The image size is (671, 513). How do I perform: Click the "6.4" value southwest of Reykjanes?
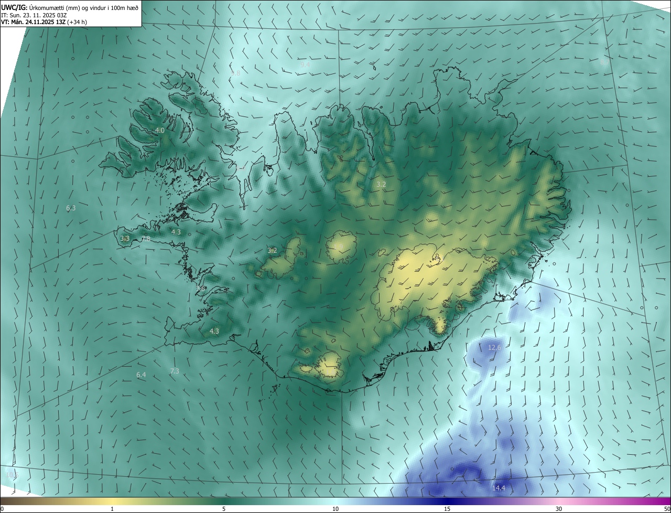pyautogui.click(x=141, y=375)
